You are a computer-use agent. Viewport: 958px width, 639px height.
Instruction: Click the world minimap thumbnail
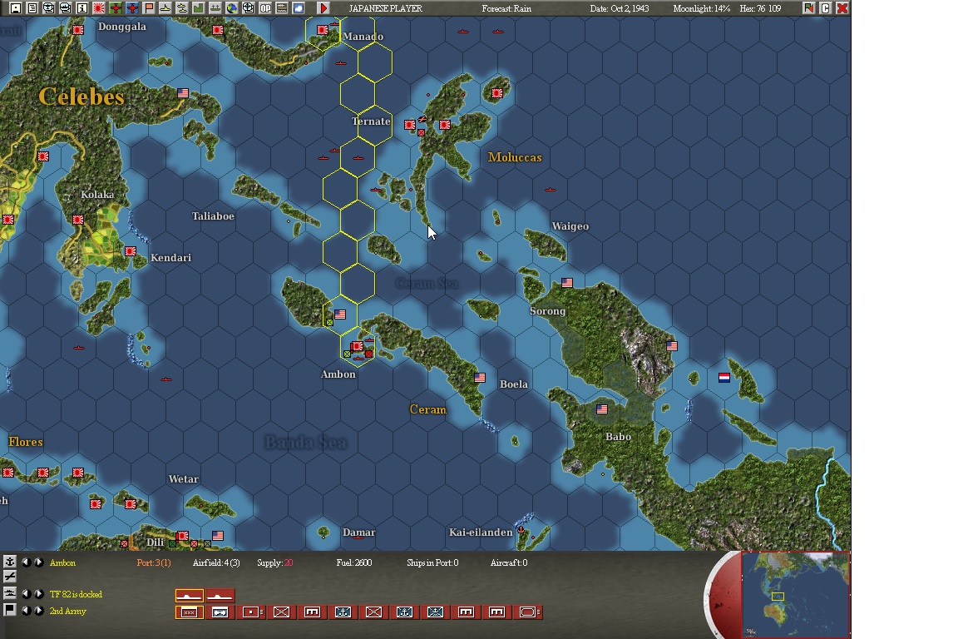point(796,594)
